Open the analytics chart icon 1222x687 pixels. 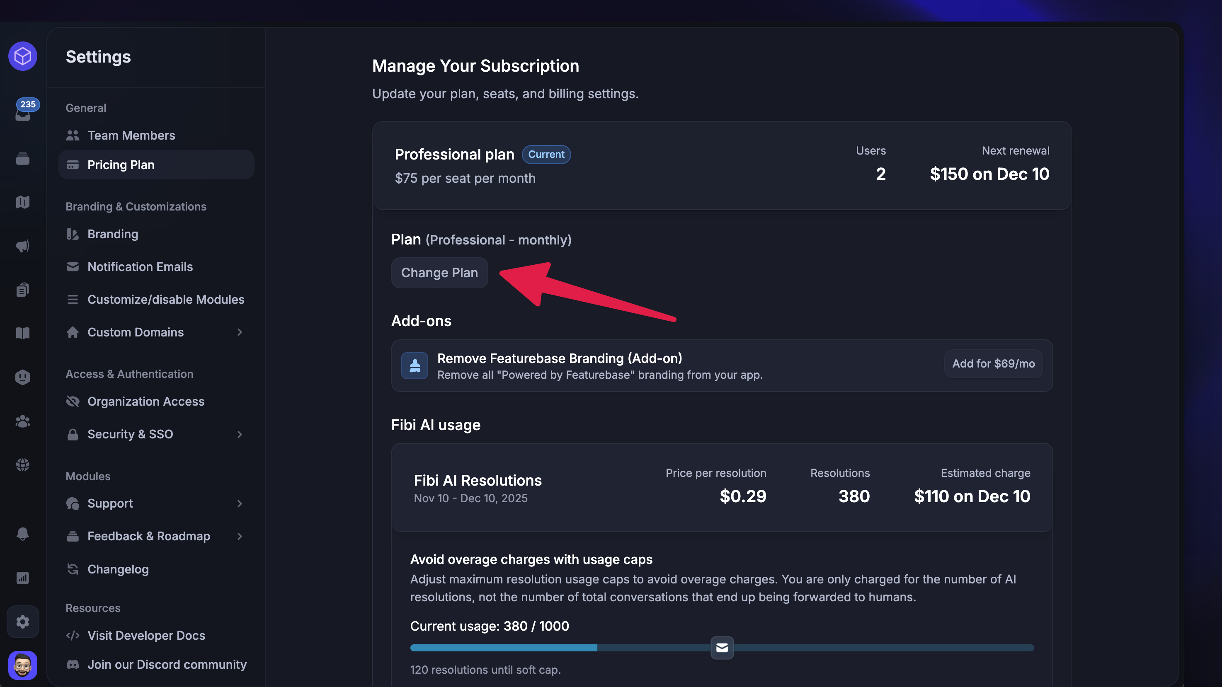point(22,578)
